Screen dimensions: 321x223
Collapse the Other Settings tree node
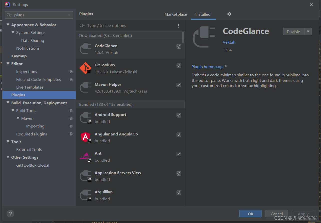8,157
